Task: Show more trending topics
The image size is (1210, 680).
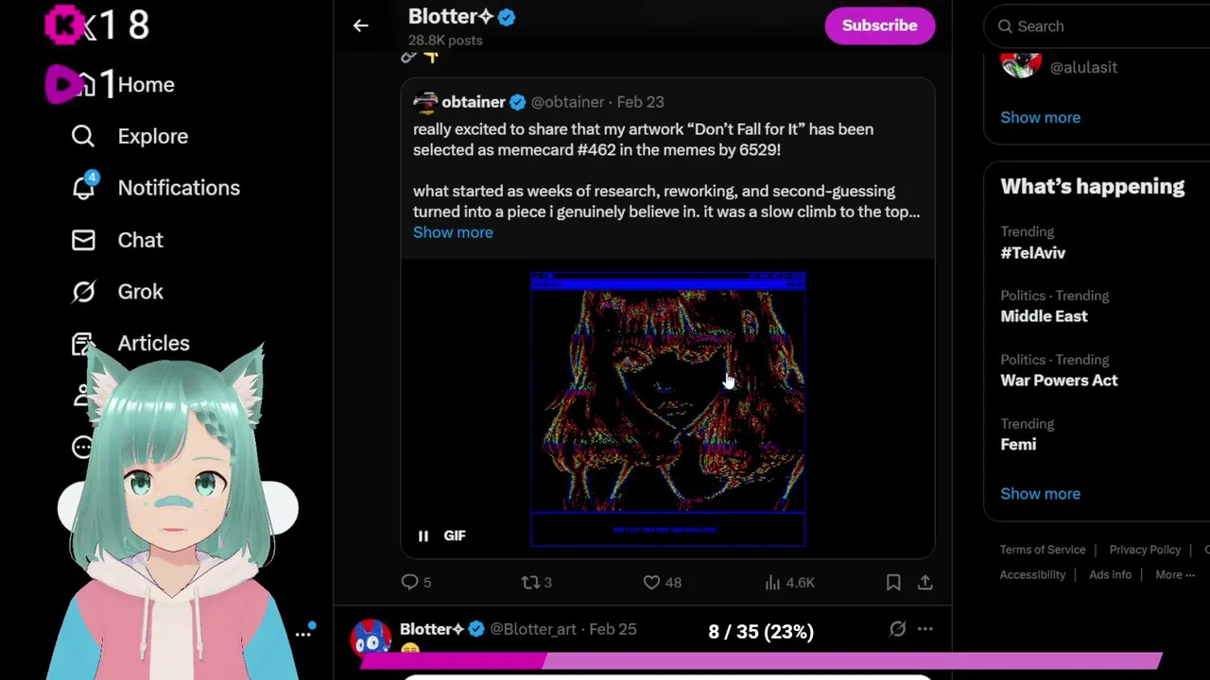Action: [x=1040, y=494]
